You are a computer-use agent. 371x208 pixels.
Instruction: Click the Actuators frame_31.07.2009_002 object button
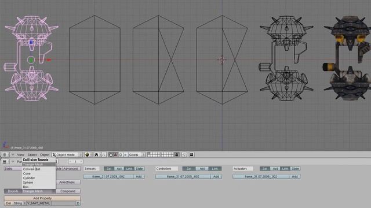point(261,177)
